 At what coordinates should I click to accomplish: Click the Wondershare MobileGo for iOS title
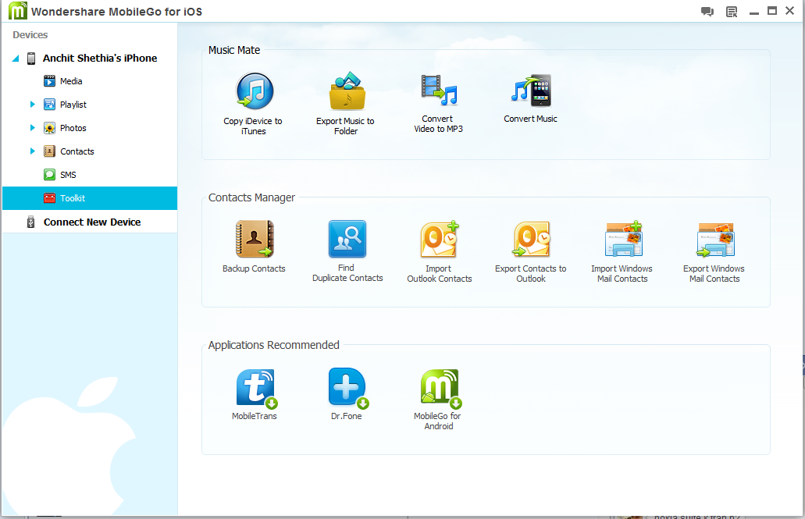tap(116, 11)
